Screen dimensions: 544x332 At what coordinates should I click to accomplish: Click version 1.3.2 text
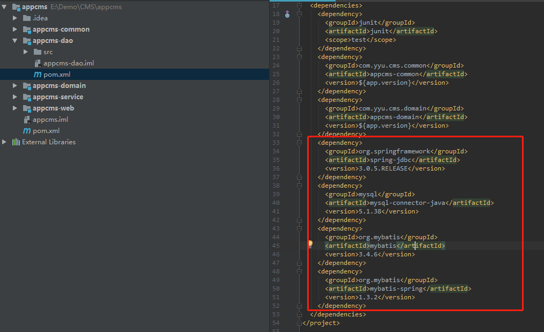click(x=368, y=297)
